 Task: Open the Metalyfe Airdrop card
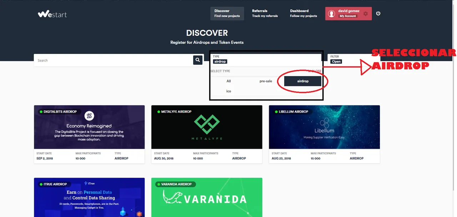pos(207,134)
